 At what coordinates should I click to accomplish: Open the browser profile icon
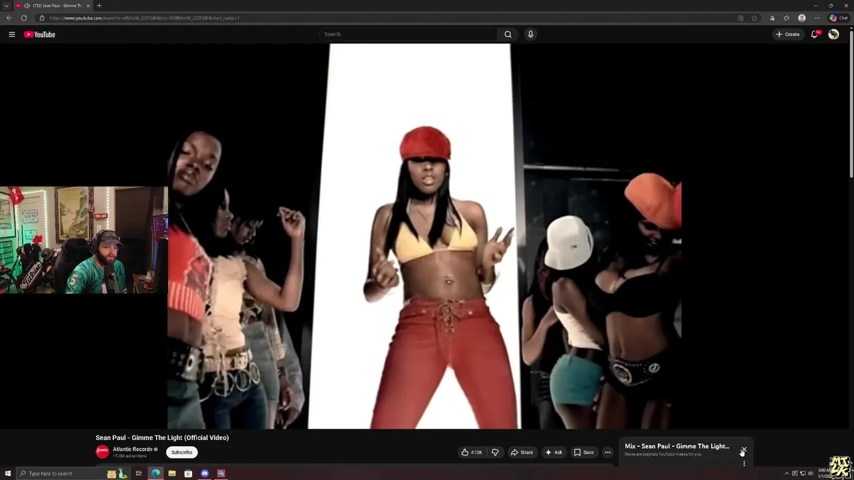click(802, 18)
